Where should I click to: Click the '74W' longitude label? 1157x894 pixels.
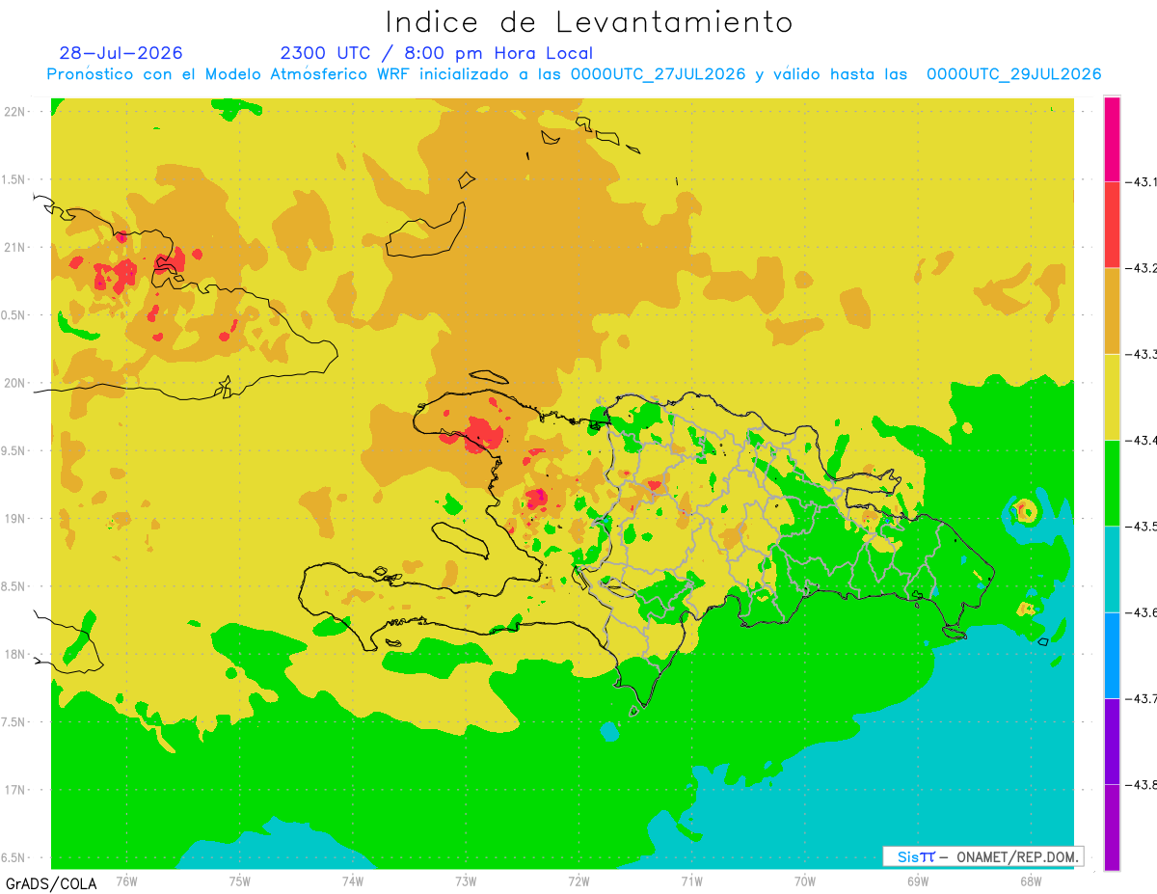(x=352, y=881)
